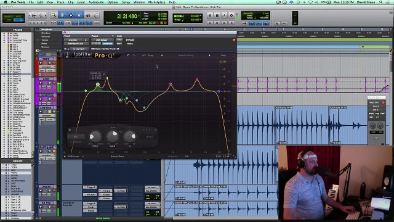Open the Setup menu
This screenshot has width=394, height=222.
[x=126, y=2]
